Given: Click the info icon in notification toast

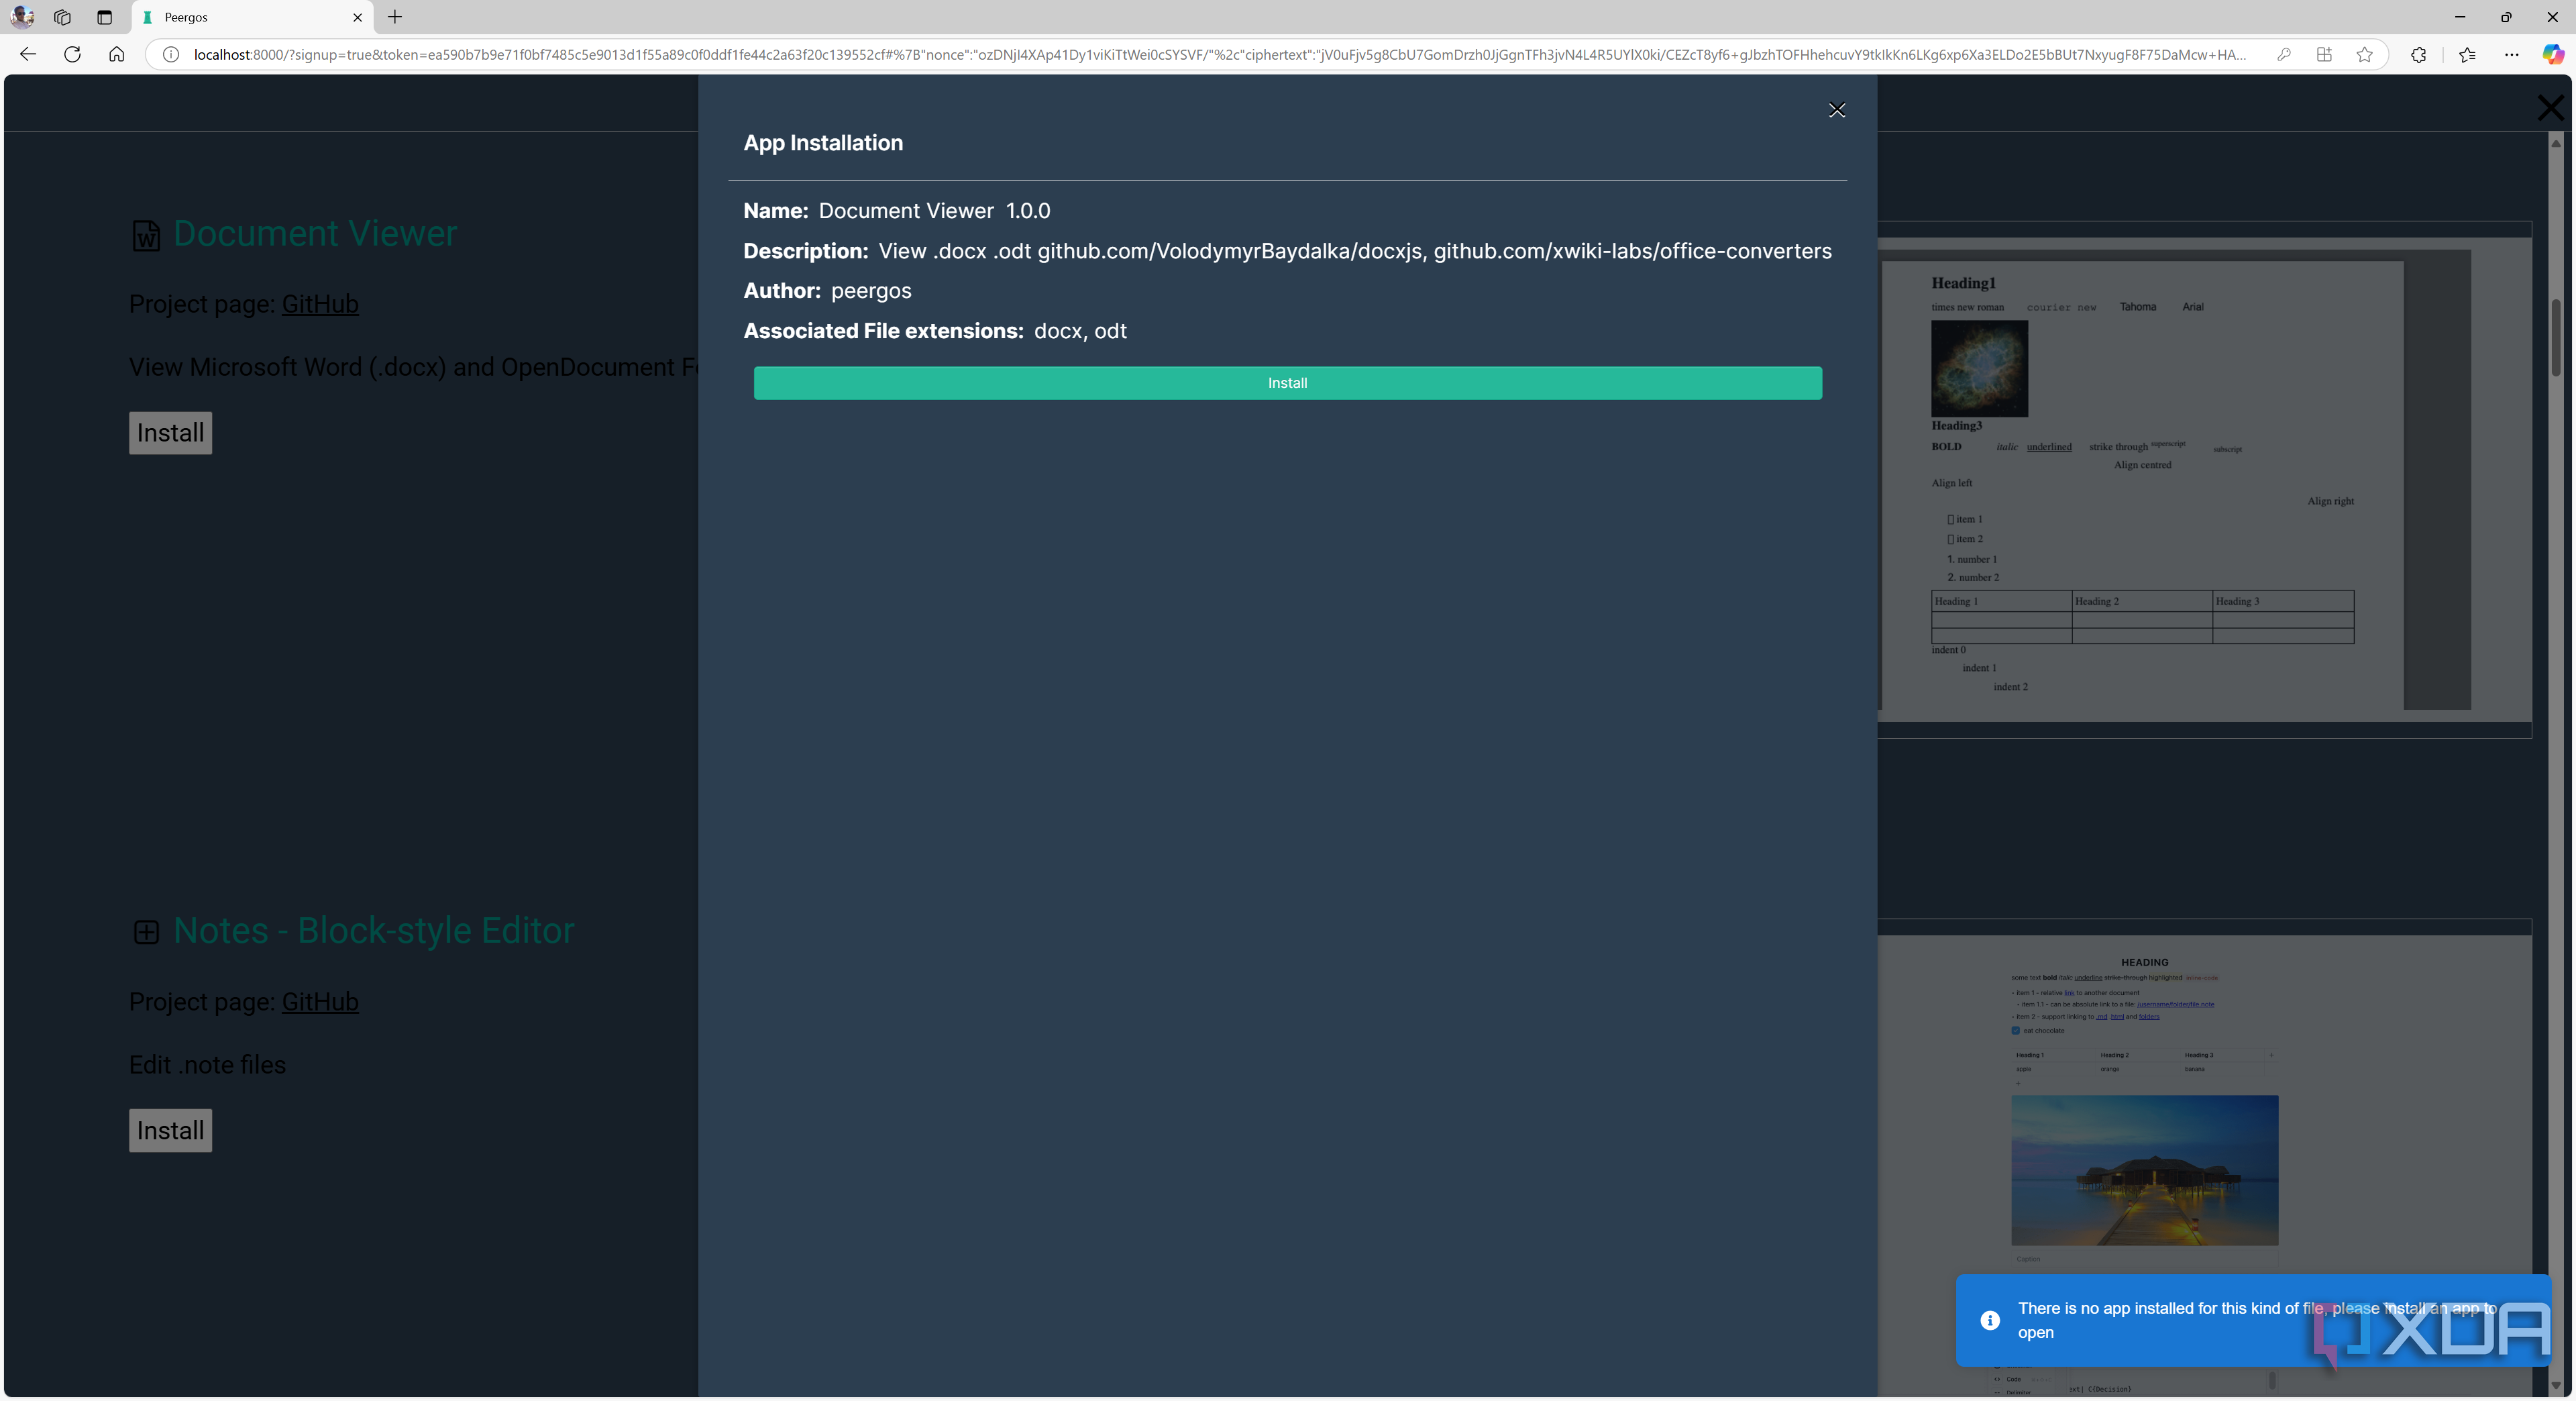Looking at the screenshot, I should tap(1990, 1320).
